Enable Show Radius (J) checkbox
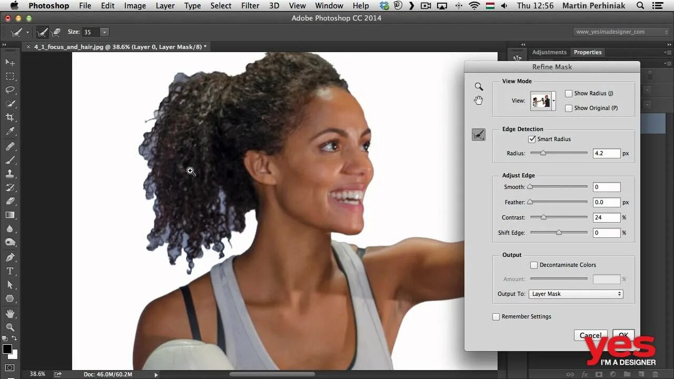 tap(569, 93)
